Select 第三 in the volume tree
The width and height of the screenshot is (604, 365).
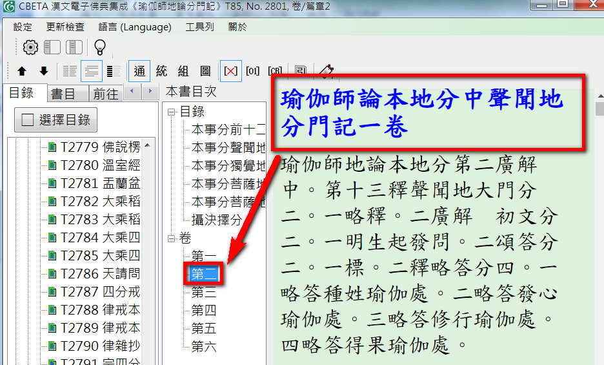[204, 293]
